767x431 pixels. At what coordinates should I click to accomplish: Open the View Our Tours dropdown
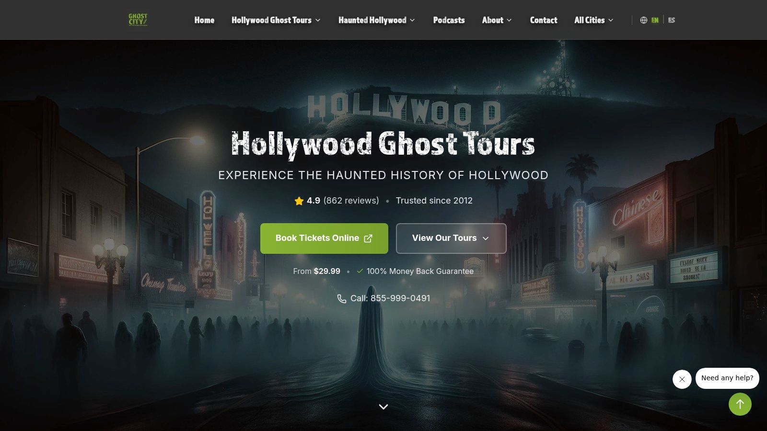(451, 238)
